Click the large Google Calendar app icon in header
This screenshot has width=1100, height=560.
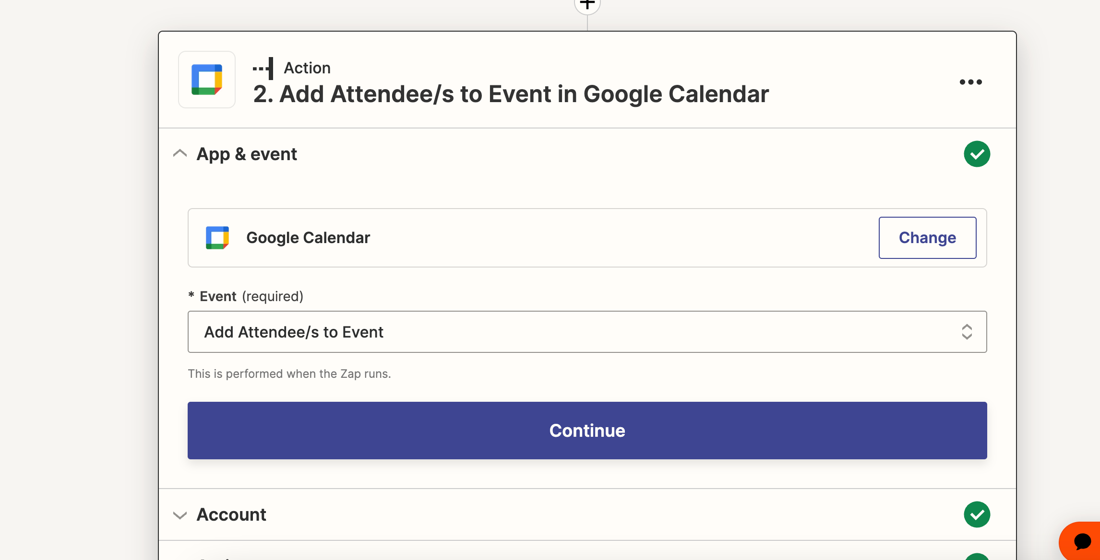pyautogui.click(x=207, y=80)
